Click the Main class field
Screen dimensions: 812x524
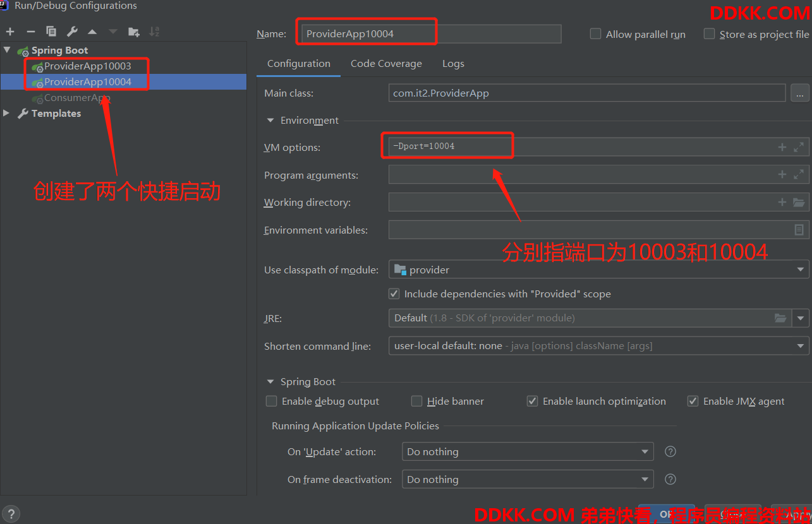pyautogui.click(x=587, y=93)
